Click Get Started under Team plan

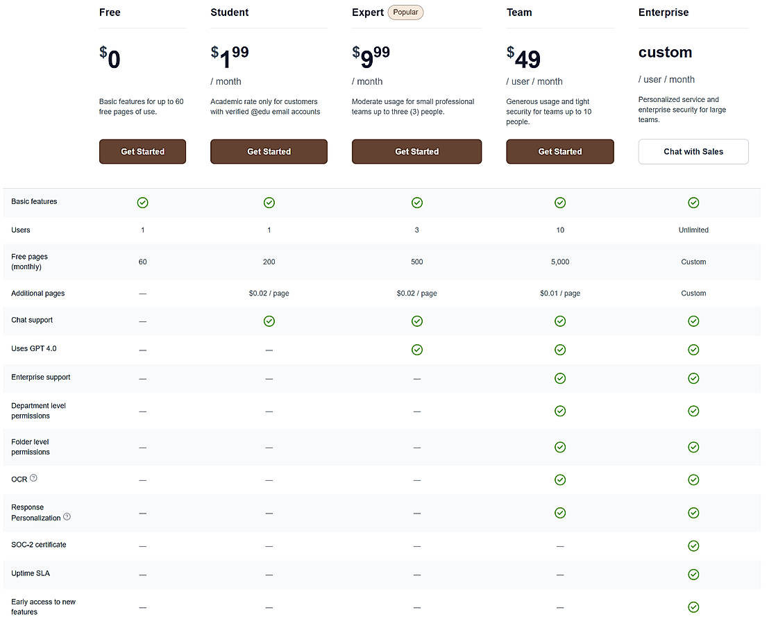point(560,151)
